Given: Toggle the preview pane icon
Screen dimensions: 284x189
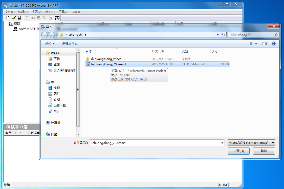Looking at the screenshot, I should (264, 44).
